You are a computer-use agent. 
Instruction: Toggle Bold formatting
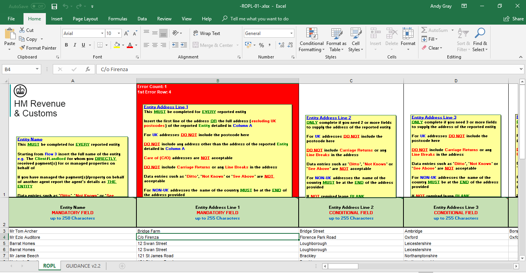click(66, 45)
